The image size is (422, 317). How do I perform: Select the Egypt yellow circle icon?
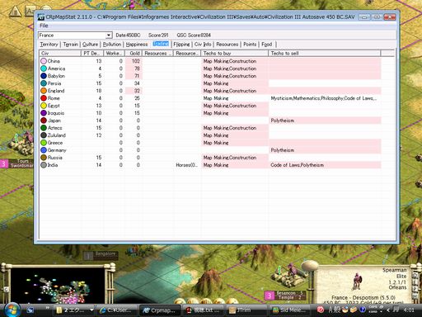pos(44,106)
